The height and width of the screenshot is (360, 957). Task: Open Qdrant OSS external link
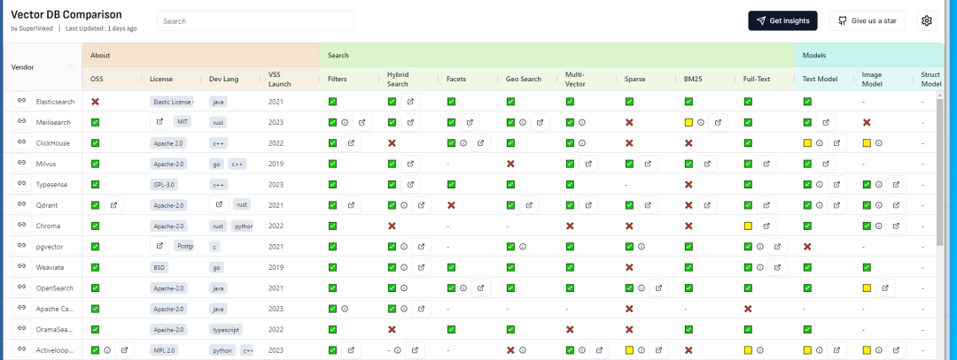[x=113, y=204]
